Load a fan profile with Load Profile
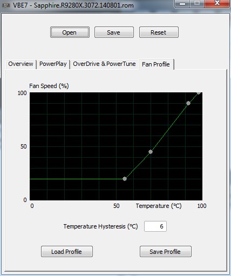This screenshot has width=231, height=276. pyautogui.click(x=67, y=252)
